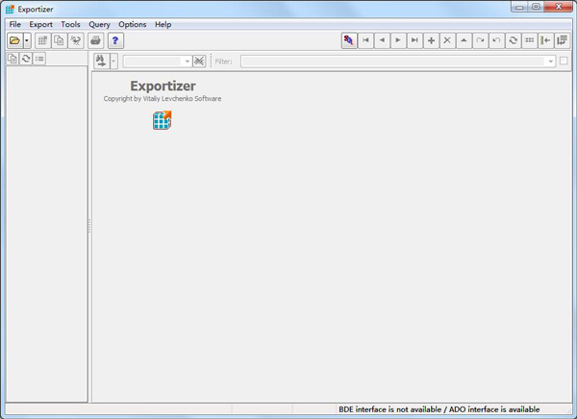Image resolution: width=577 pixels, height=419 pixels.
Task: Jump to the last record
Action: (x=414, y=40)
